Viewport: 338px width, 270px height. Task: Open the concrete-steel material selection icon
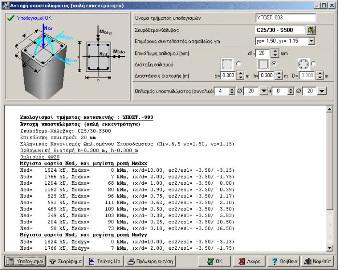312,30
